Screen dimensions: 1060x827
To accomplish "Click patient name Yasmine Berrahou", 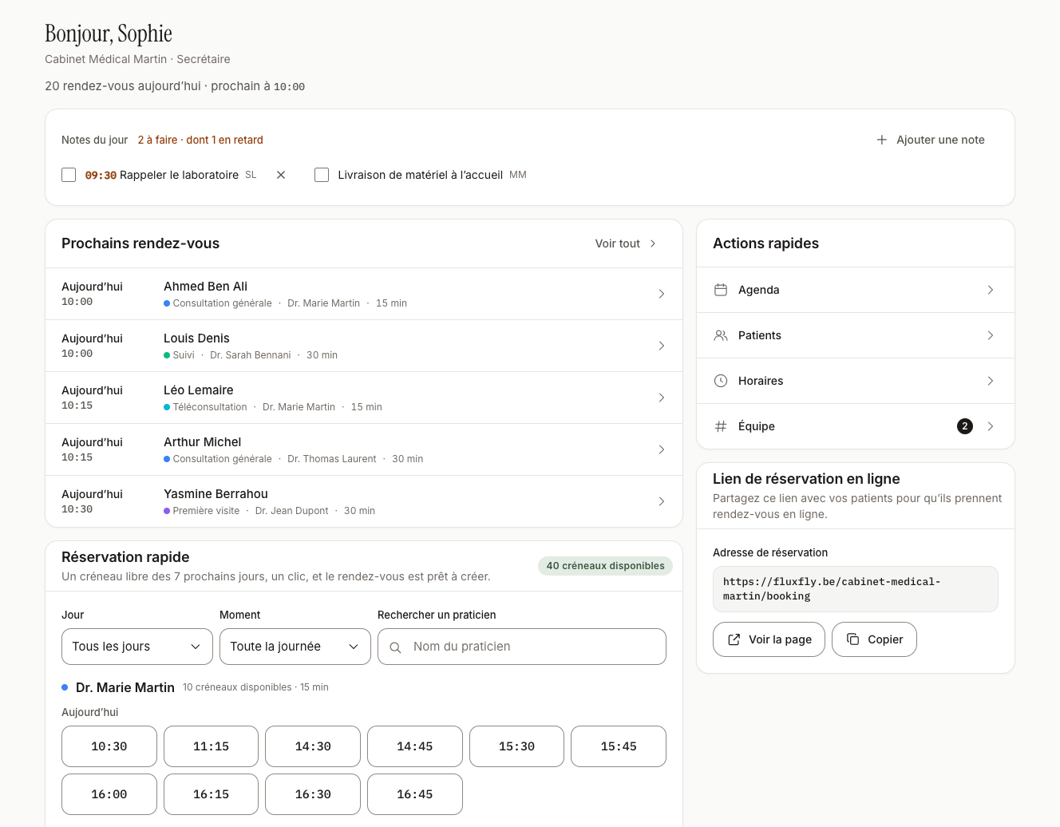I will click(216, 494).
